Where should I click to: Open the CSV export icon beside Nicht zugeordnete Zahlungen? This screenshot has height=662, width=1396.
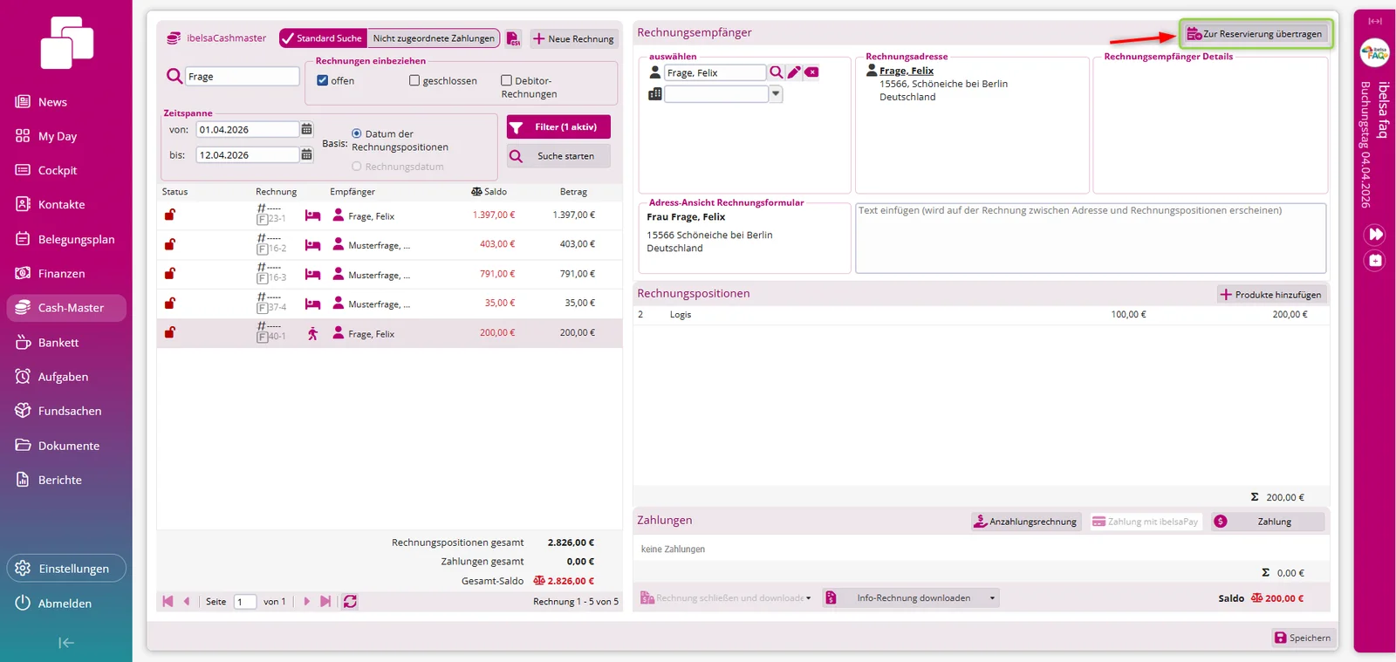click(x=514, y=38)
